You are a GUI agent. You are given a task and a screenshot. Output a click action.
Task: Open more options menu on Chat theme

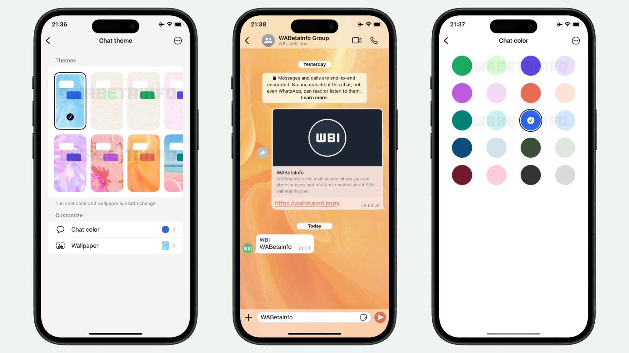[x=178, y=41]
